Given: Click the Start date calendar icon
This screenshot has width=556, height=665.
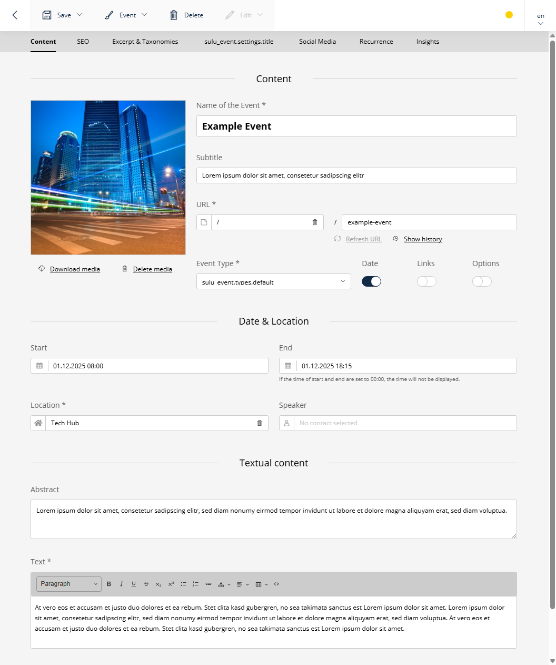Looking at the screenshot, I should point(39,366).
